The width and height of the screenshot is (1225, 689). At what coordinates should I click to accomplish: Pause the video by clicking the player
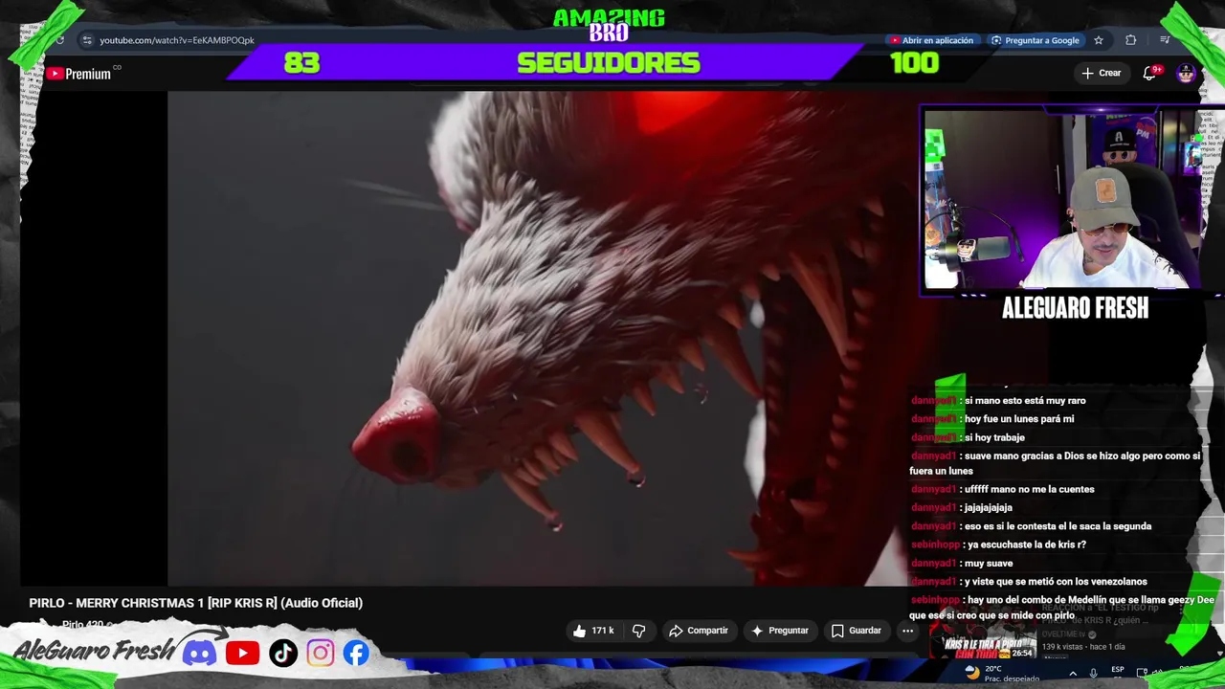[536, 338]
